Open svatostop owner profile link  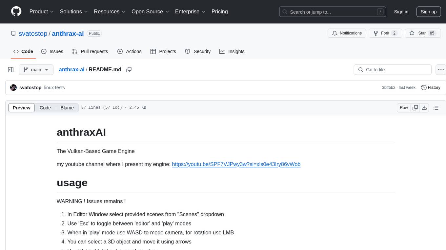33,33
